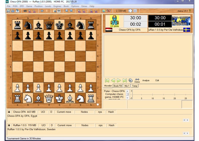The width and height of the screenshot is (199, 141).
Task: Open the EPD menu
Action: click(x=22, y=6)
